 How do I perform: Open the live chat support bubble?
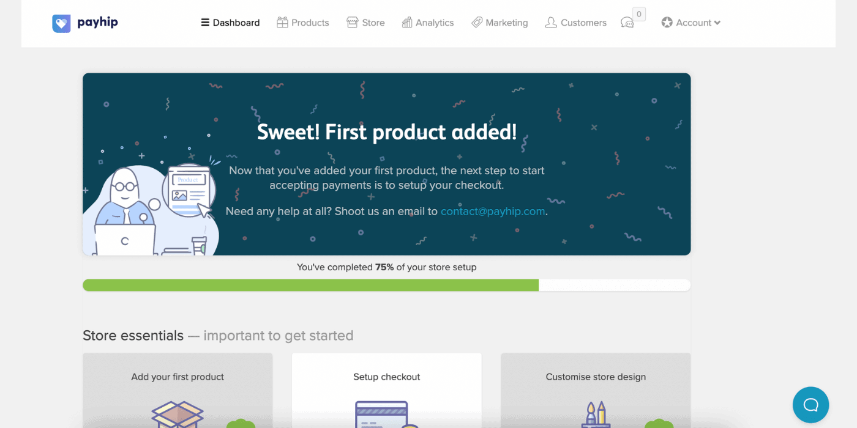[x=810, y=405]
